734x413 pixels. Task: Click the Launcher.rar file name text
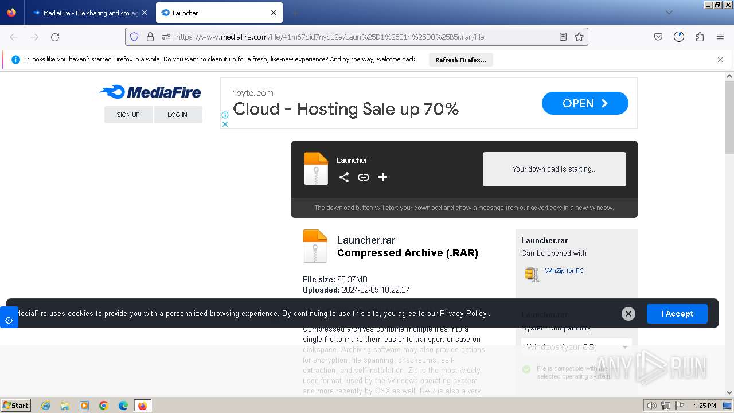tap(366, 240)
